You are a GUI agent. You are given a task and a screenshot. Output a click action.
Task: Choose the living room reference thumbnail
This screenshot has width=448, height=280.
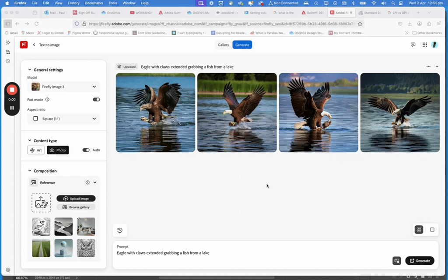pyautogui.click(x=86, y=227)
